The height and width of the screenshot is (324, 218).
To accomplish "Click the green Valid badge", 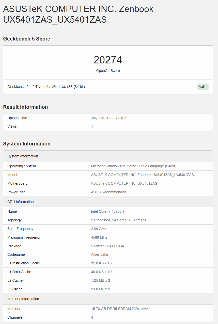I will pyautogui.click(x=203, y=87).
